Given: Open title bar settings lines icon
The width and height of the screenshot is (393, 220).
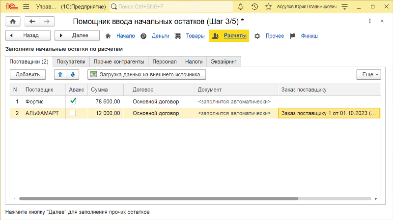Looking at the screenshot, I should tap(345, 7).
